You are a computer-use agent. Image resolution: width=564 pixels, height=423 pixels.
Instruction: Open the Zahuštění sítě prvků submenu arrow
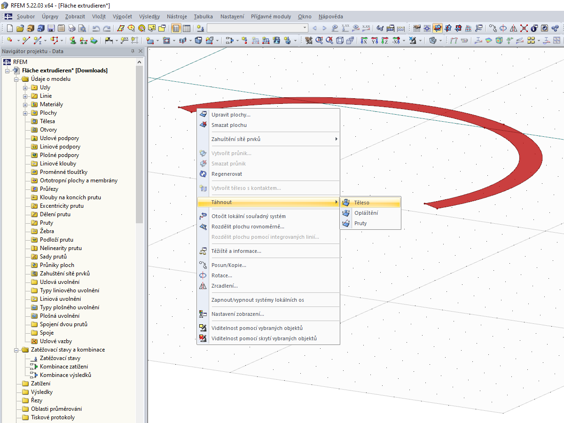click(336, 139)
